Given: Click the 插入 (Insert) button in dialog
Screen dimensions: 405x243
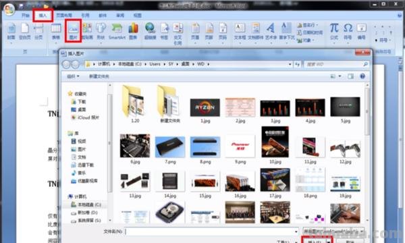Looking at the screenshot, I should pyautogui.click(x=314, y=241).
